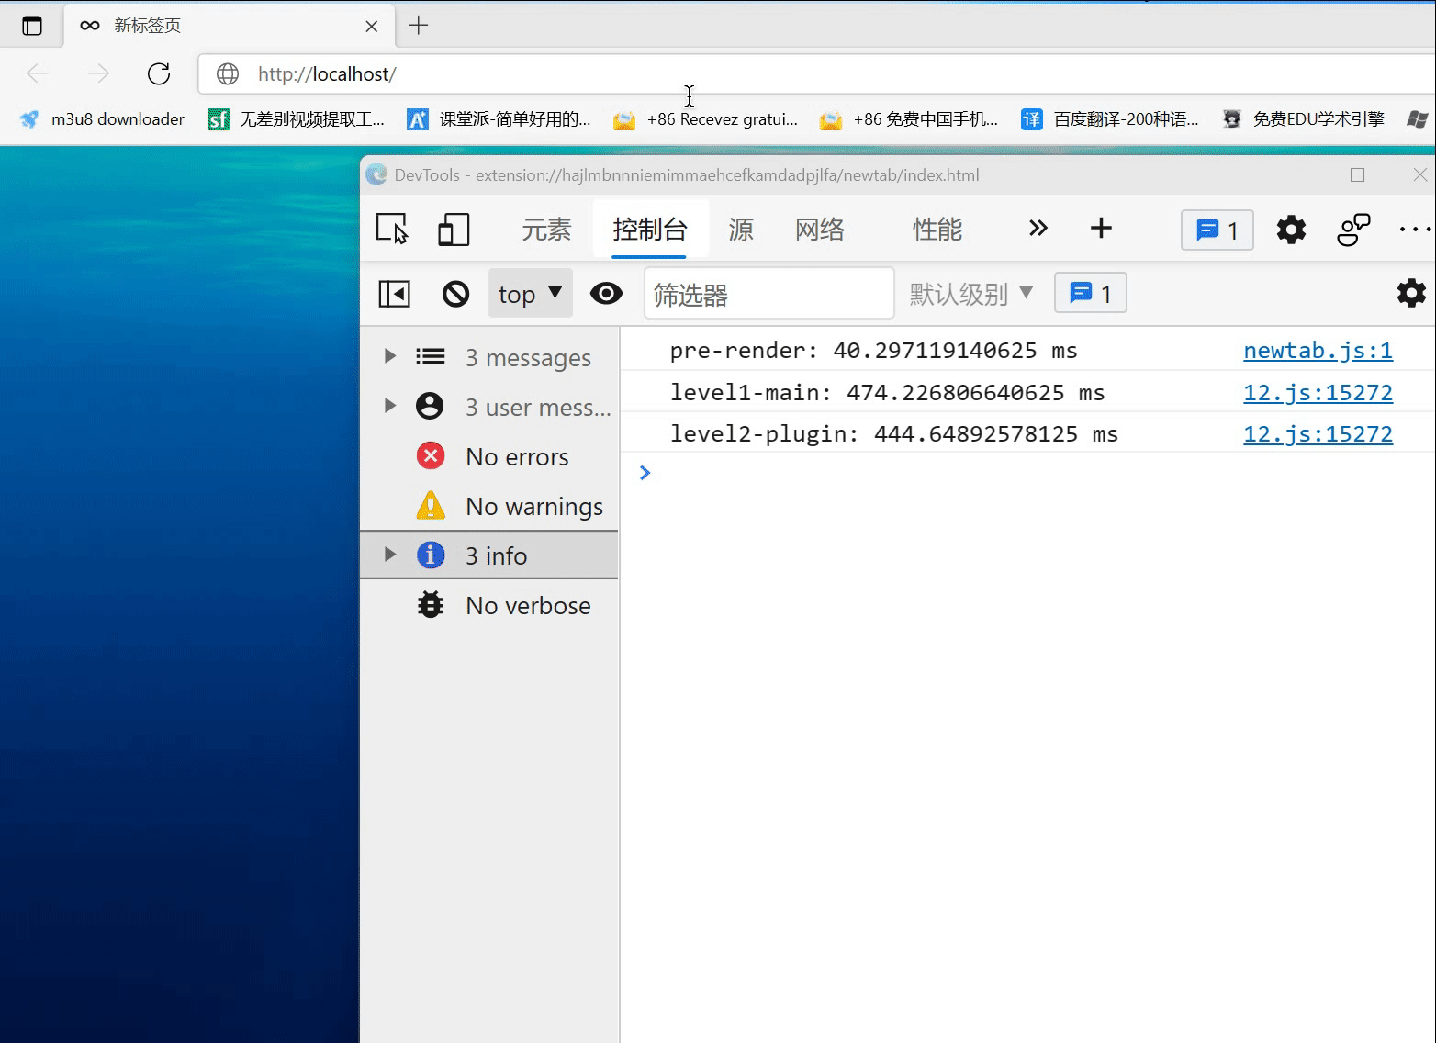Open DevTools settings gear in the tab bar

point(1291,230)
